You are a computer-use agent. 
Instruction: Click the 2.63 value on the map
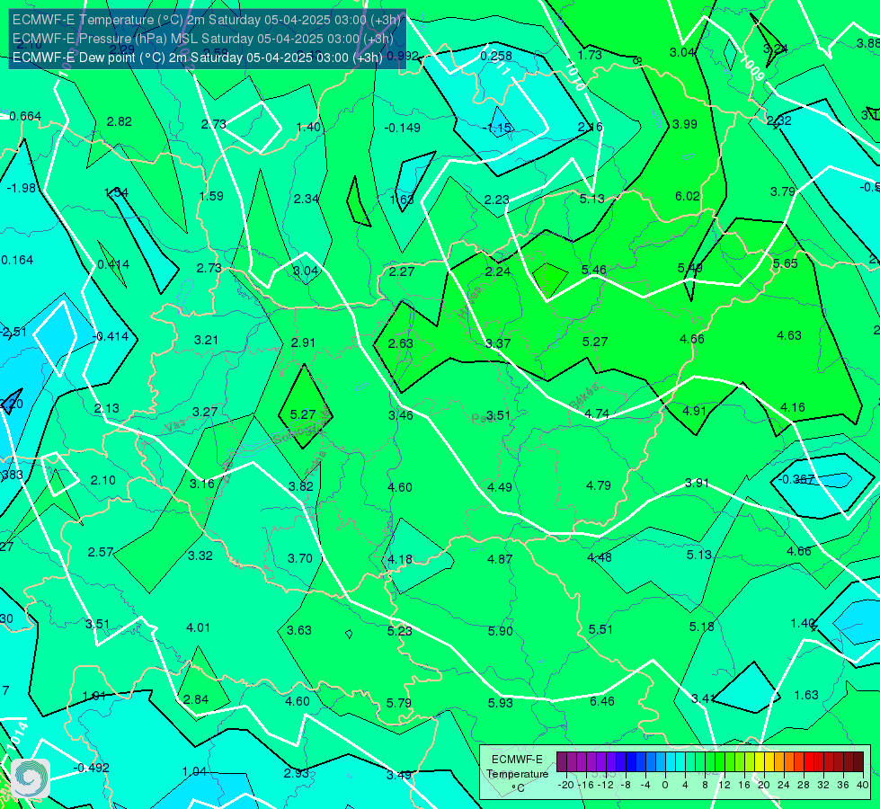401,343
